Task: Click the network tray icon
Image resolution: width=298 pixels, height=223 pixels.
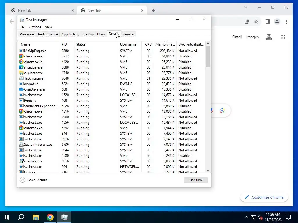Action: pos(253,217)
